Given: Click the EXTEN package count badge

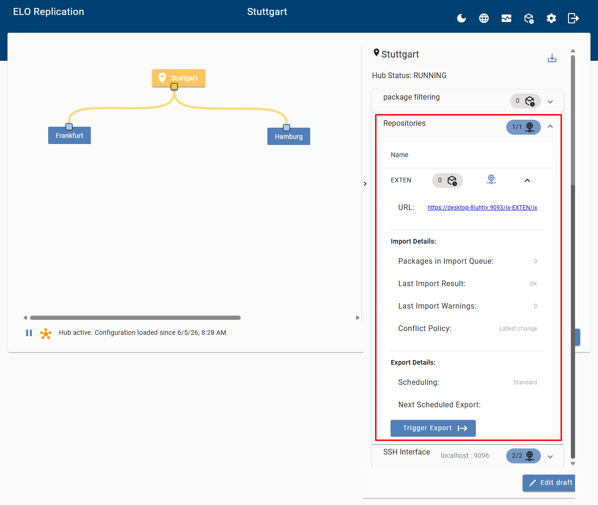Looking at the screenshot, I should point(447,180).
